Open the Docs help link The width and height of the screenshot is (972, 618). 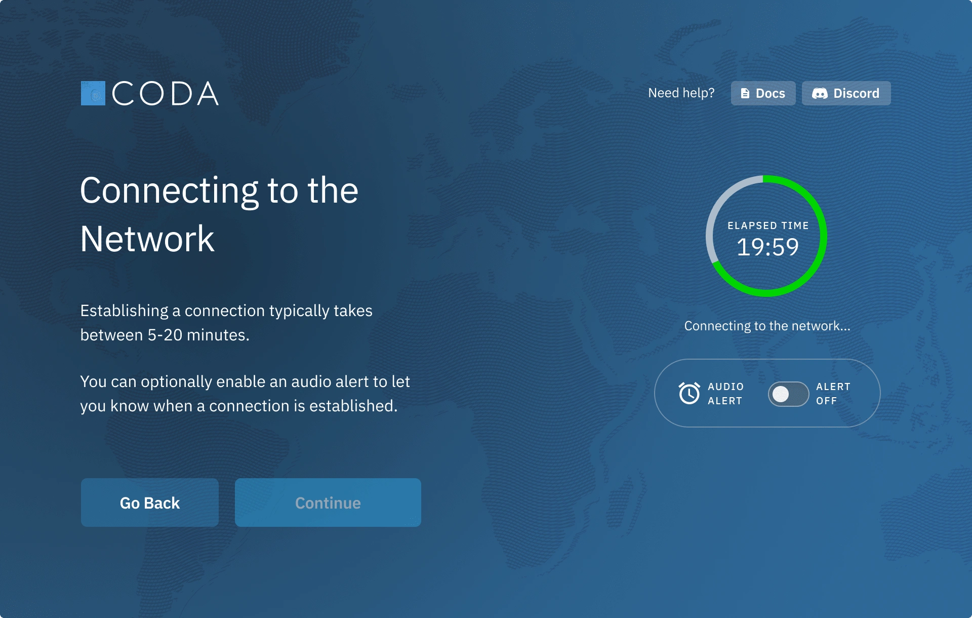pos(763,93)
